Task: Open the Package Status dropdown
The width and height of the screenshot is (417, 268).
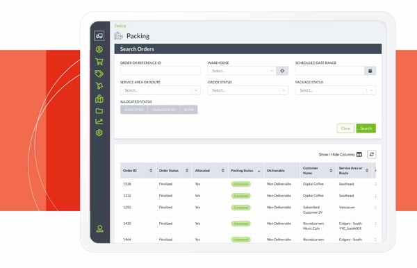Action: pyautogui.click(x=336, y=90)
